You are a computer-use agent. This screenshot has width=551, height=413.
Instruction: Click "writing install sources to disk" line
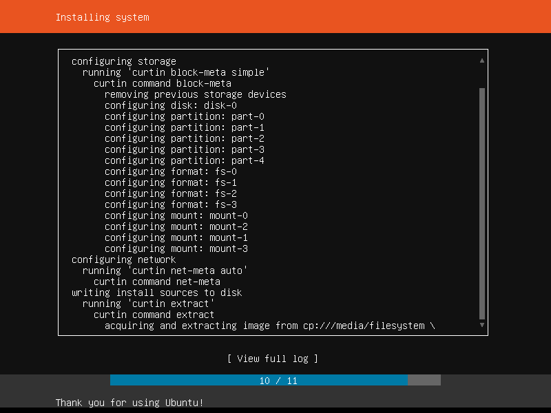tap(157, 293)
